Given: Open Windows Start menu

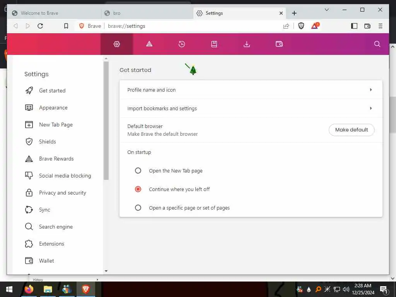Looking at the screenshot, I should (9, 289).
